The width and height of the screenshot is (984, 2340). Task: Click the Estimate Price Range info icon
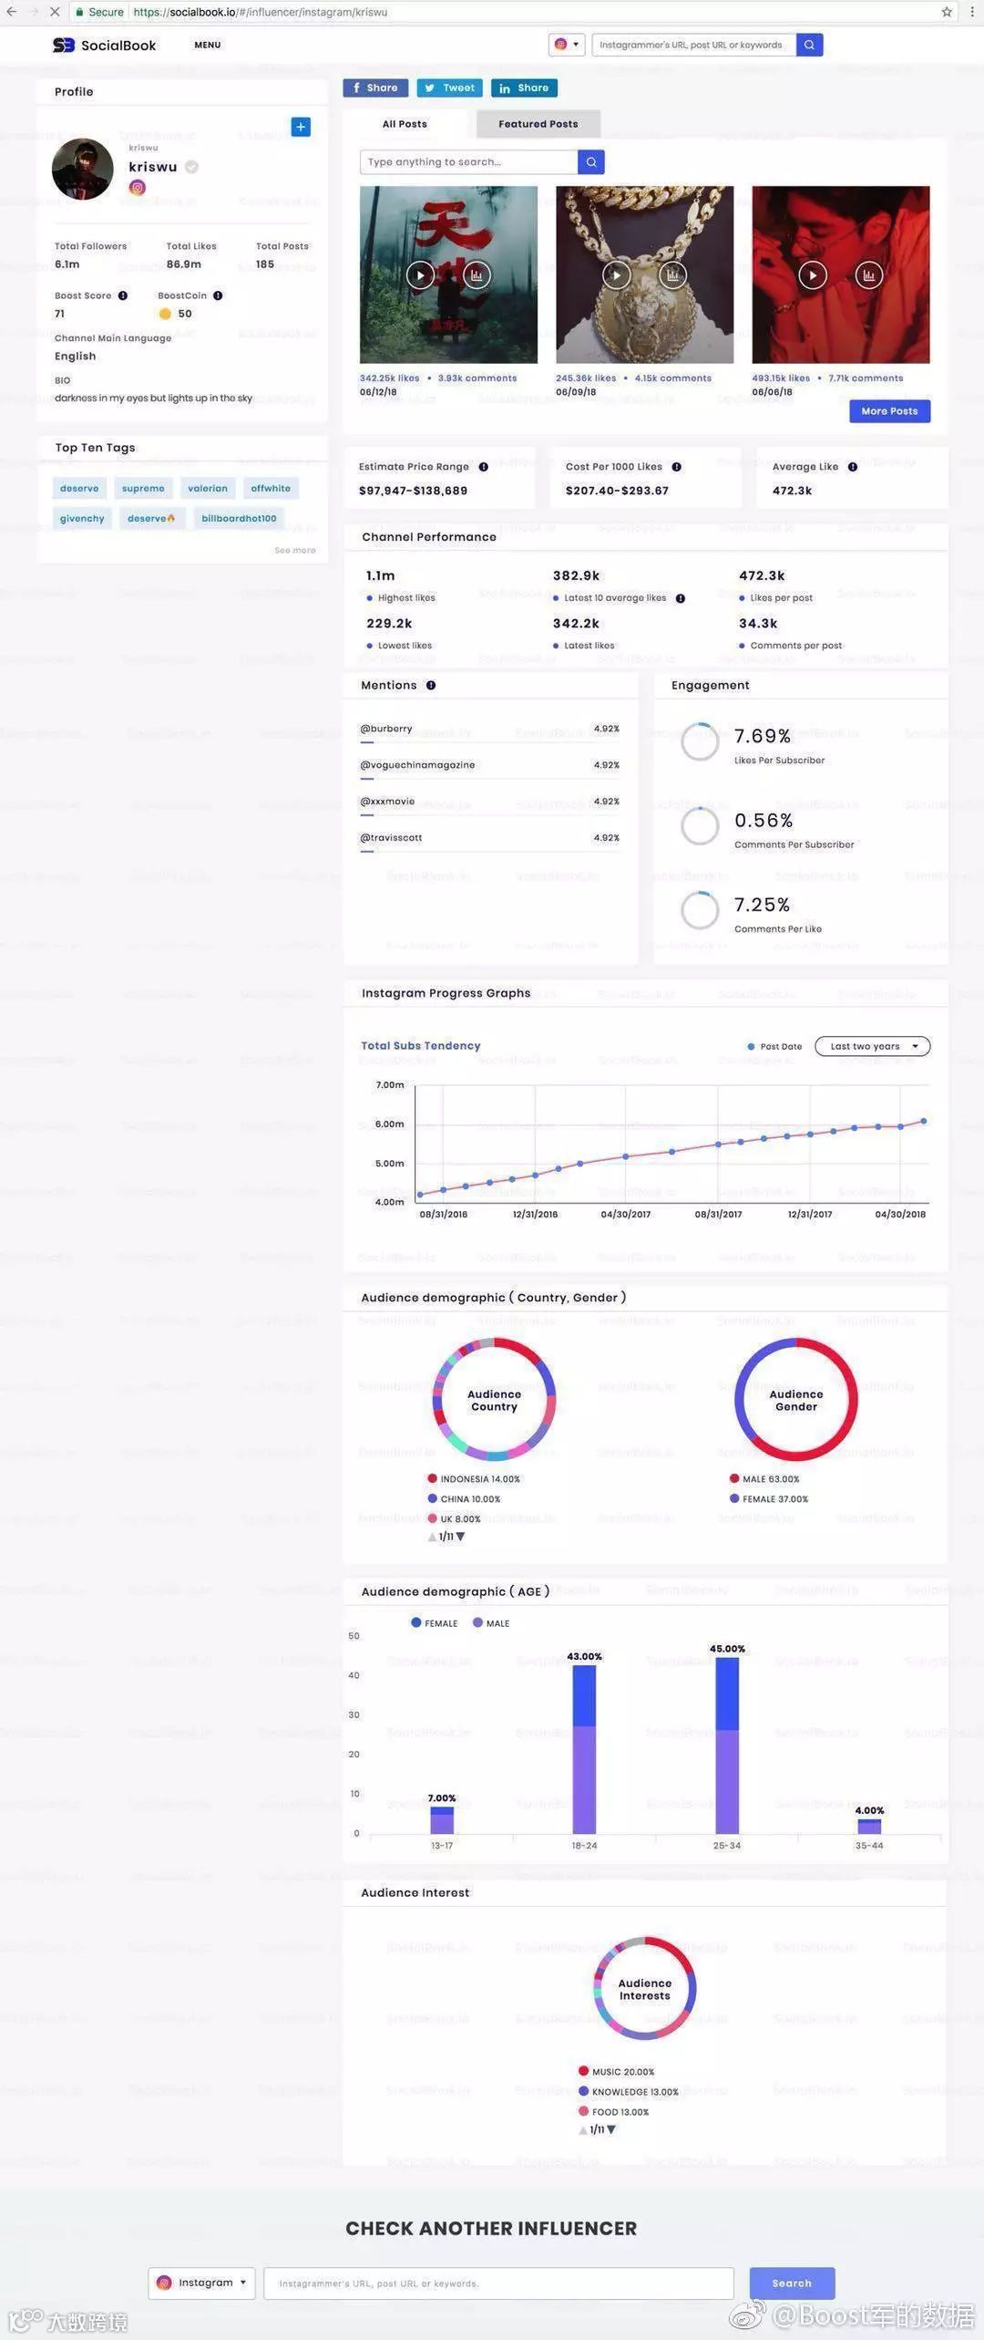tap(484, 467)
